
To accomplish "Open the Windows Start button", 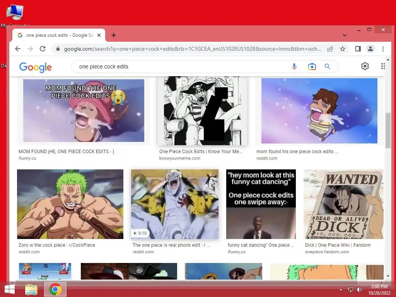I will (10, 289).
